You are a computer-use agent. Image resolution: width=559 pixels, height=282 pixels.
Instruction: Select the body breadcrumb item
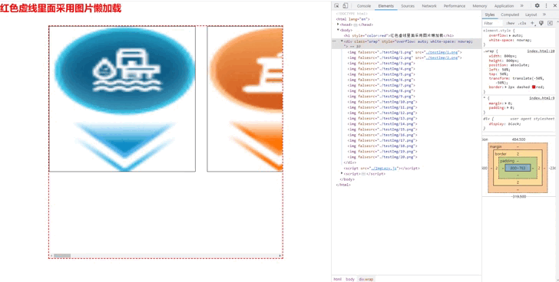tap(350, 279)
